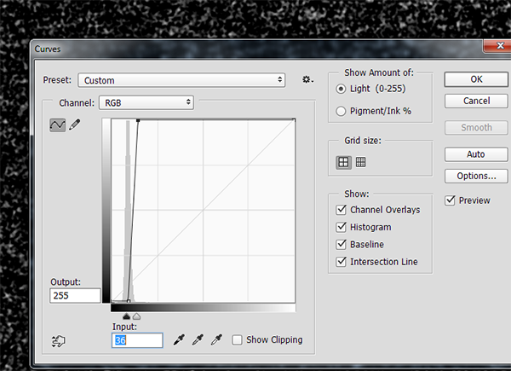Select the pencil draw curve tool
This screenshot has width=511, height=371.
[x=75, y=125]
